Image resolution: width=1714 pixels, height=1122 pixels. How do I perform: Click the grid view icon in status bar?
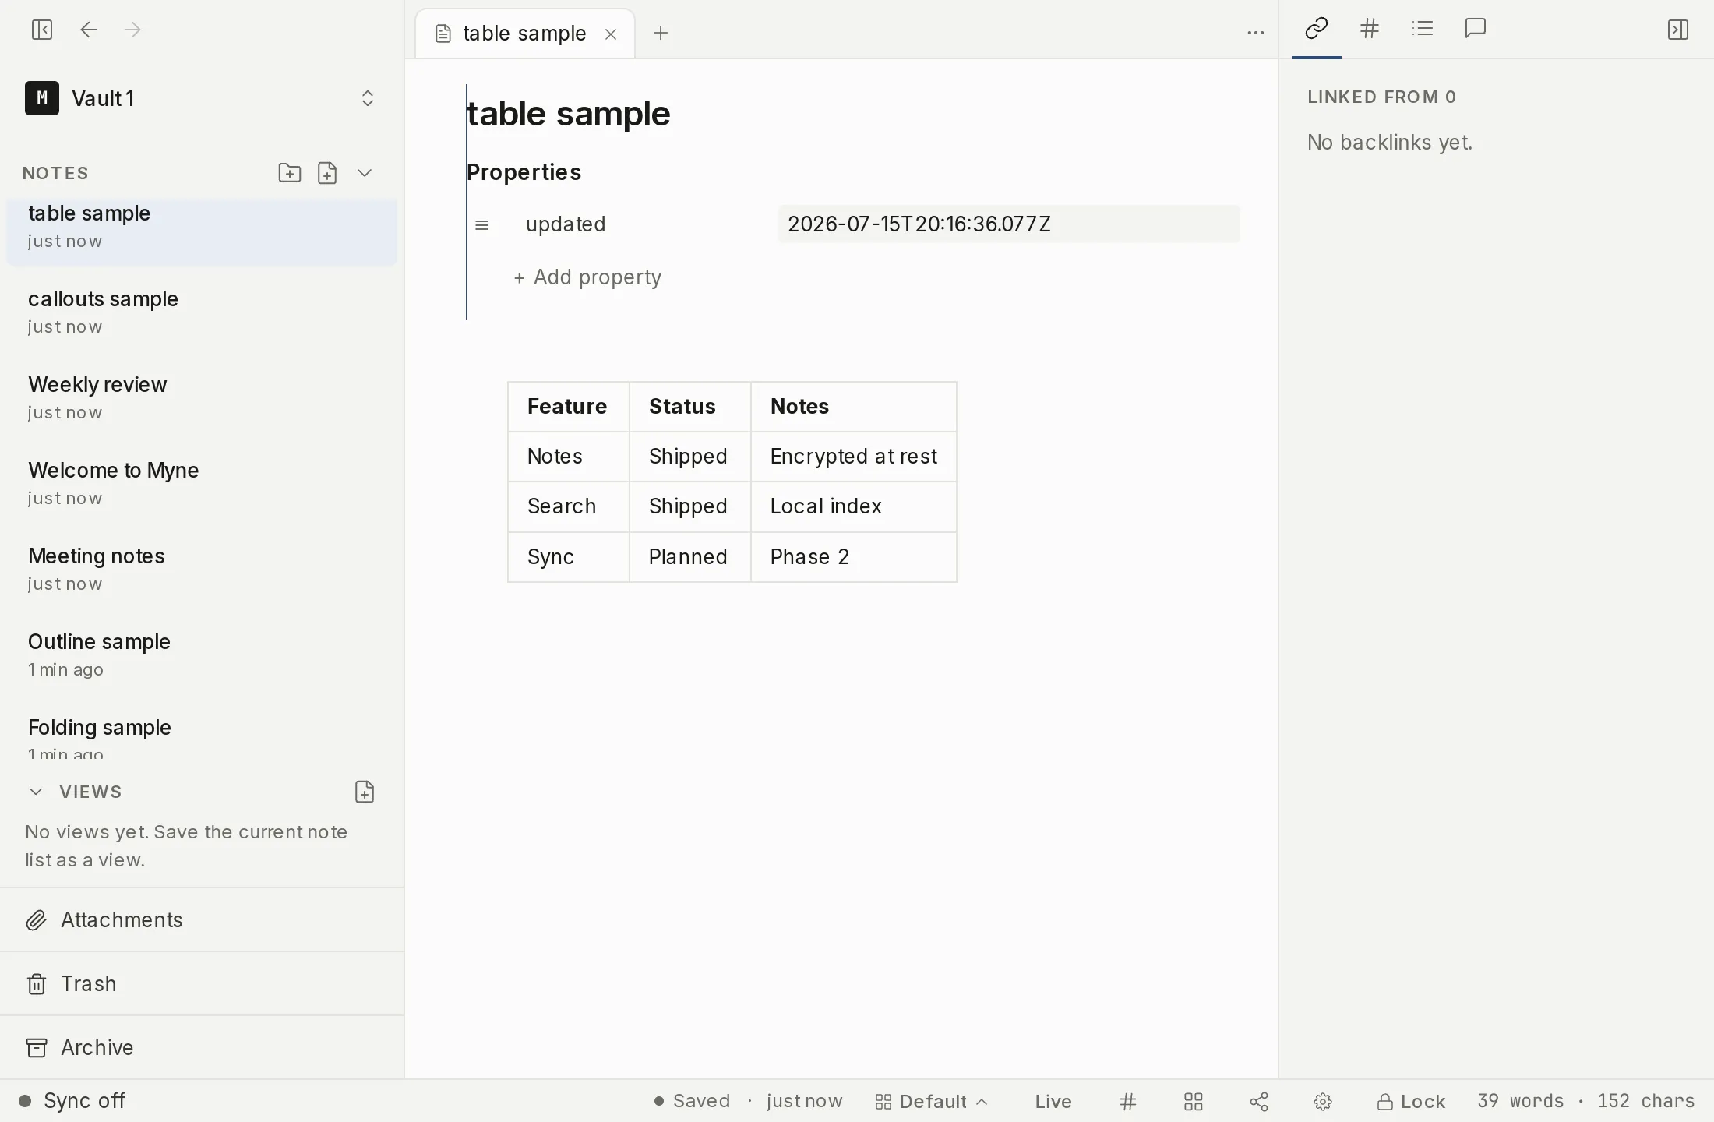tap(1194, 1102)
